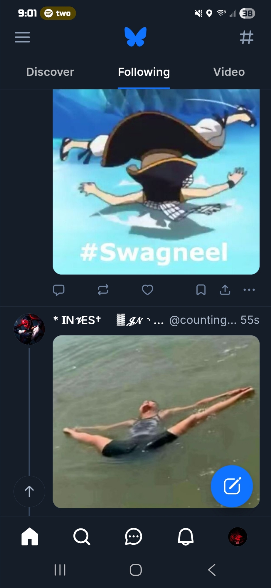The height and width of the screenshot is (588, 271).
Task: Select the Following feed tab
Action: tap(144, 72)
